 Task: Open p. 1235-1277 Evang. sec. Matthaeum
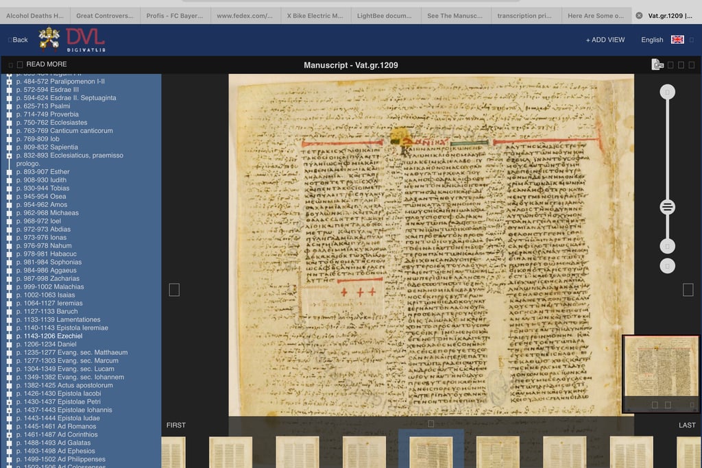(71, 353)
